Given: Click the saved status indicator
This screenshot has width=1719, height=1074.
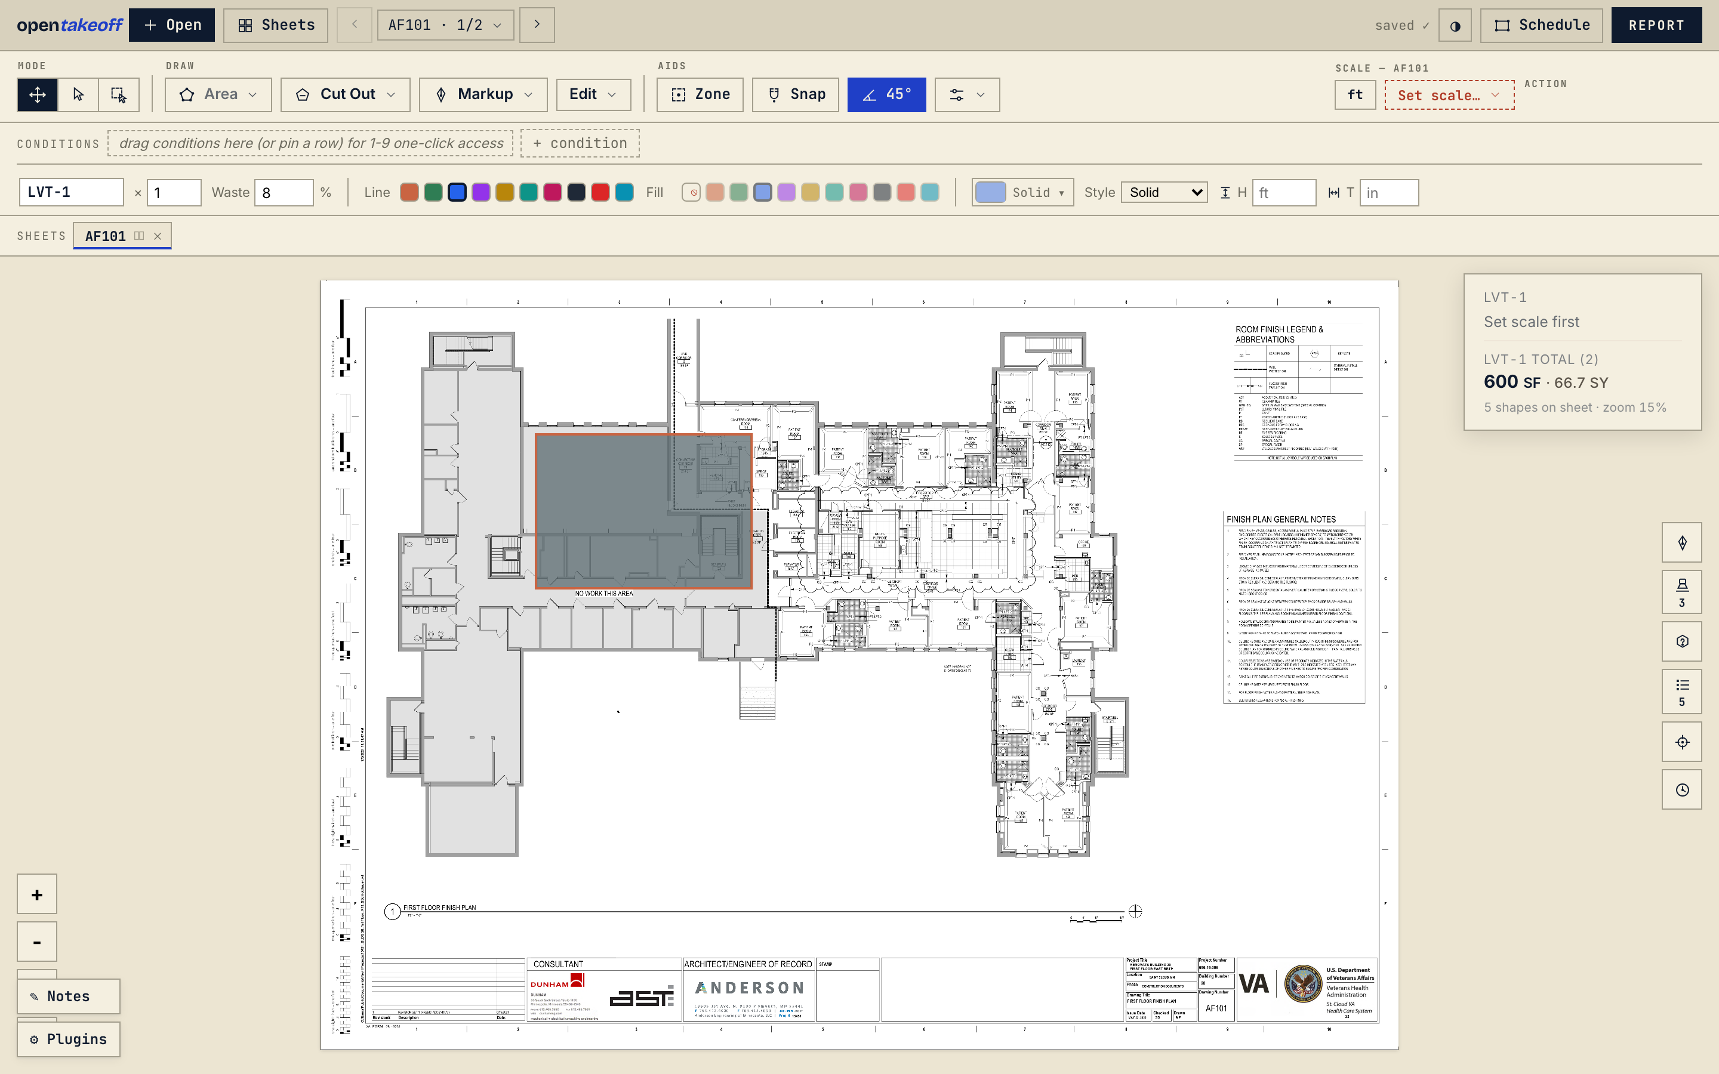Looking at the screenshot, I should 1401,26.
